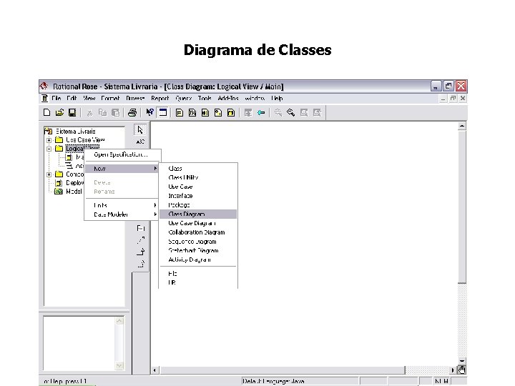Select the dashed dependency arrow tool
Viewport: 515px width, 386px height.
[141, 240]
